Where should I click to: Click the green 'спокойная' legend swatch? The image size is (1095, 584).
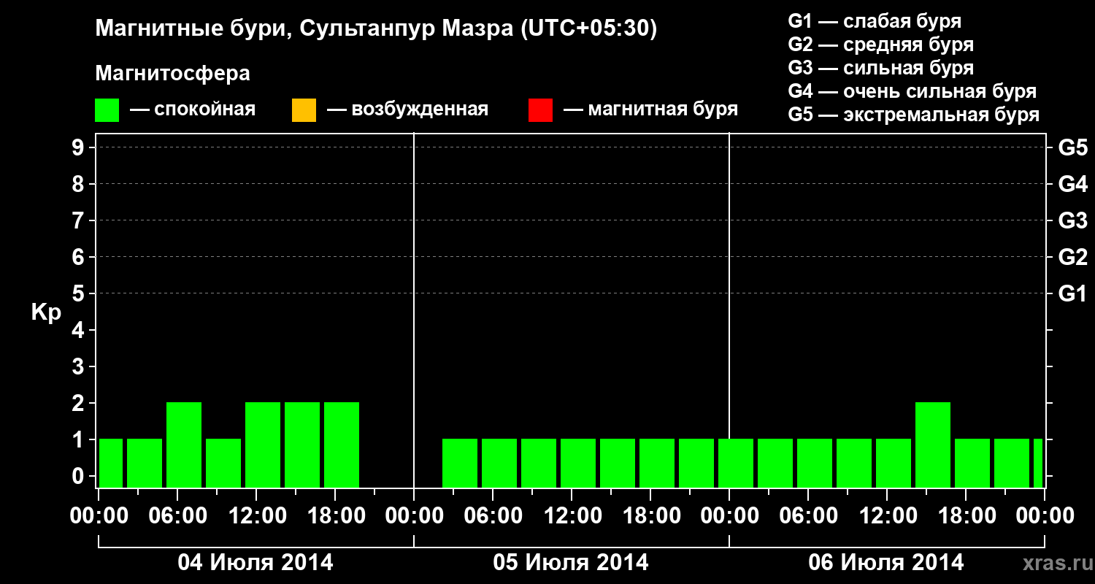(107, 110)
